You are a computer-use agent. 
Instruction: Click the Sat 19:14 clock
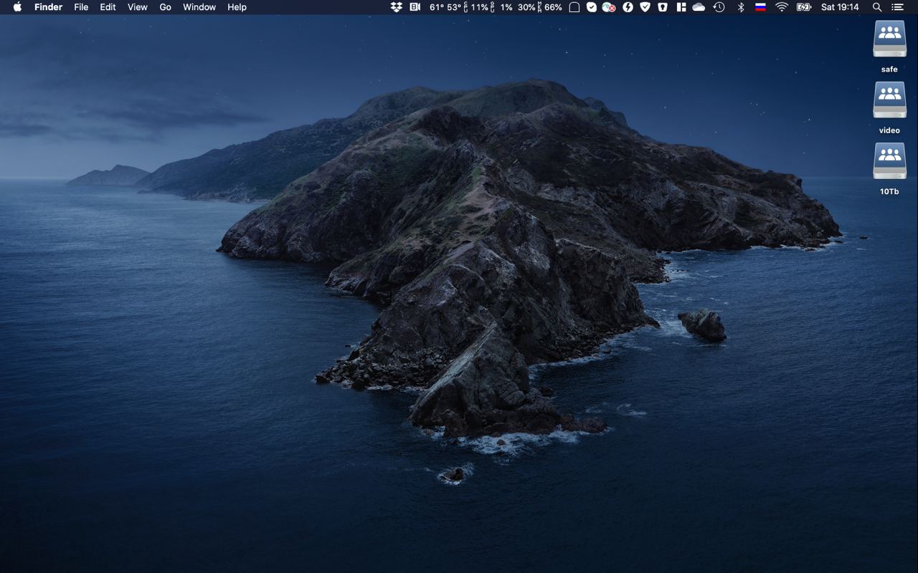tap(840, 7)
